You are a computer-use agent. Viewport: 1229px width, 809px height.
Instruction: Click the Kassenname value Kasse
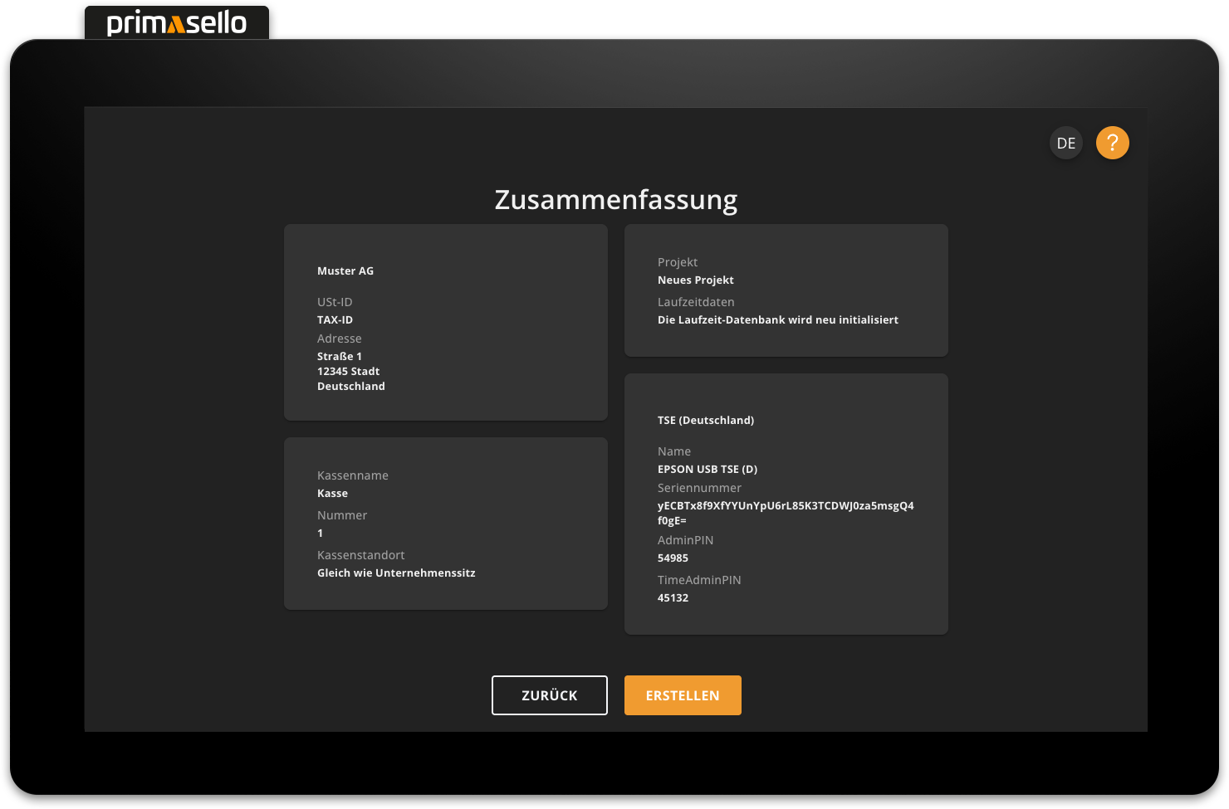tap(332, 494)
